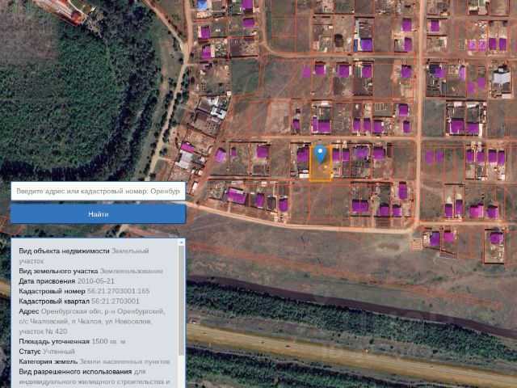
Task: Click the 'Площадь уточненная' label
Action: [54, 341]
